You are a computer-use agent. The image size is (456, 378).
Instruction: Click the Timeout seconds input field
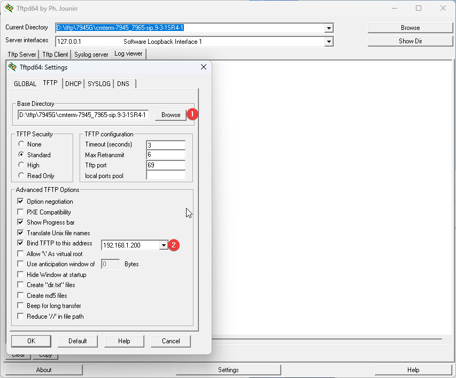[165, 145]
